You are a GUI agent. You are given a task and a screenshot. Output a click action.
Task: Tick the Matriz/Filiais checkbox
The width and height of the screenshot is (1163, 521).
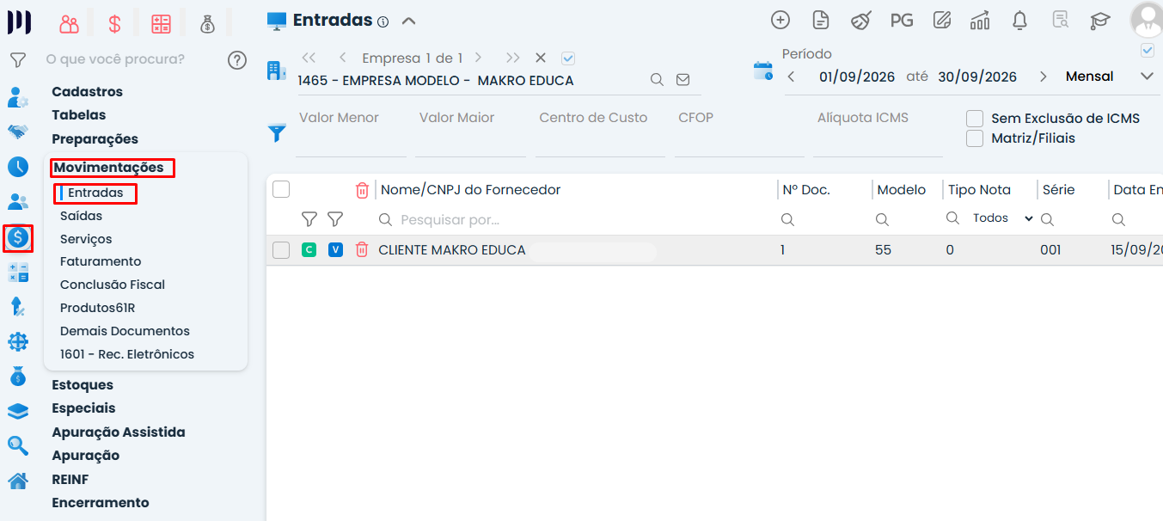point(975,138)
